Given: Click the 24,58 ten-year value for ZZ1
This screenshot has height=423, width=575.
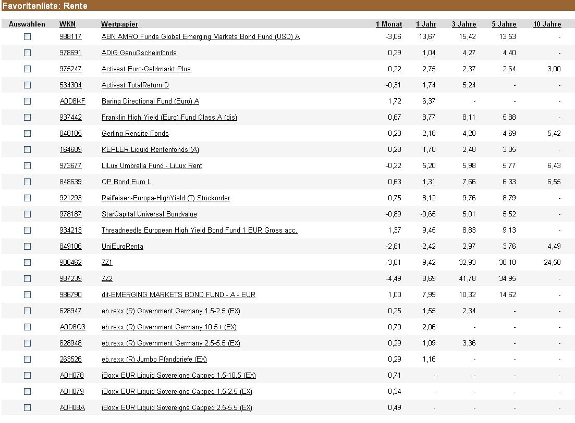Looking at the screenshot, I should [552, 262].
